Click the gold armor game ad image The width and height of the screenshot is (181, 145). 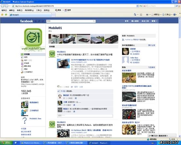[x=129, y=130]
